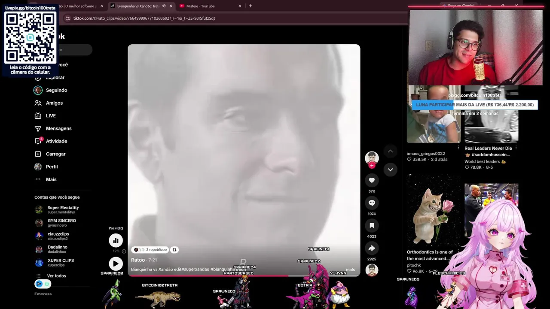The height and width of the screenshot is (309, 550).
Task: Open the cat with rose video thumbnail
Action: coord(433,210)
